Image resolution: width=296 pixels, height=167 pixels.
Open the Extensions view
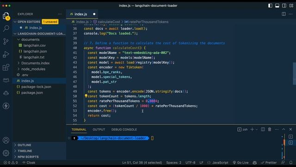pos(6,67)
